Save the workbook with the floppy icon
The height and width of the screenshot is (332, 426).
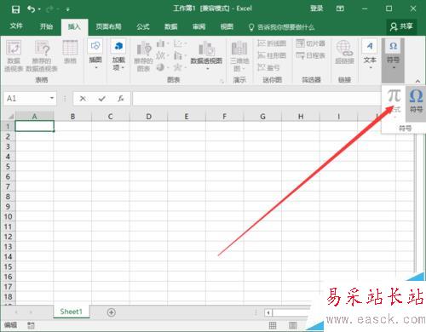[x=15, y=9]
